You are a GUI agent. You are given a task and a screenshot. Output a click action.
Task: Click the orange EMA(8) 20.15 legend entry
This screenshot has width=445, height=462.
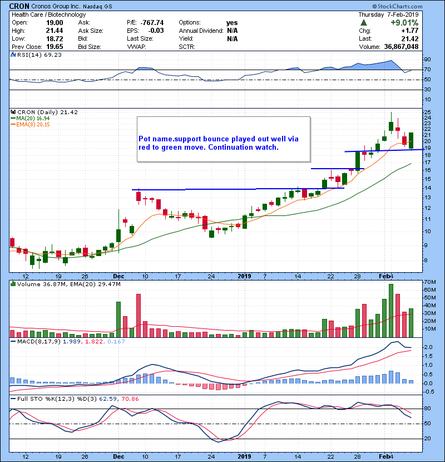coord(30,125)
